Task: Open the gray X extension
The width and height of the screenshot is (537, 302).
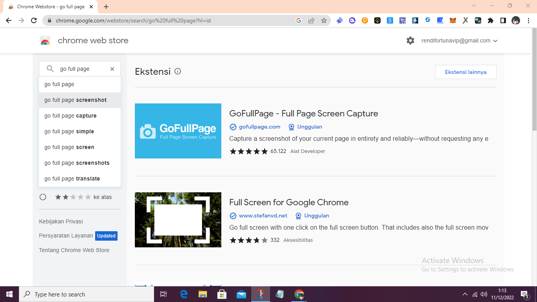Action: pos(465,20)
